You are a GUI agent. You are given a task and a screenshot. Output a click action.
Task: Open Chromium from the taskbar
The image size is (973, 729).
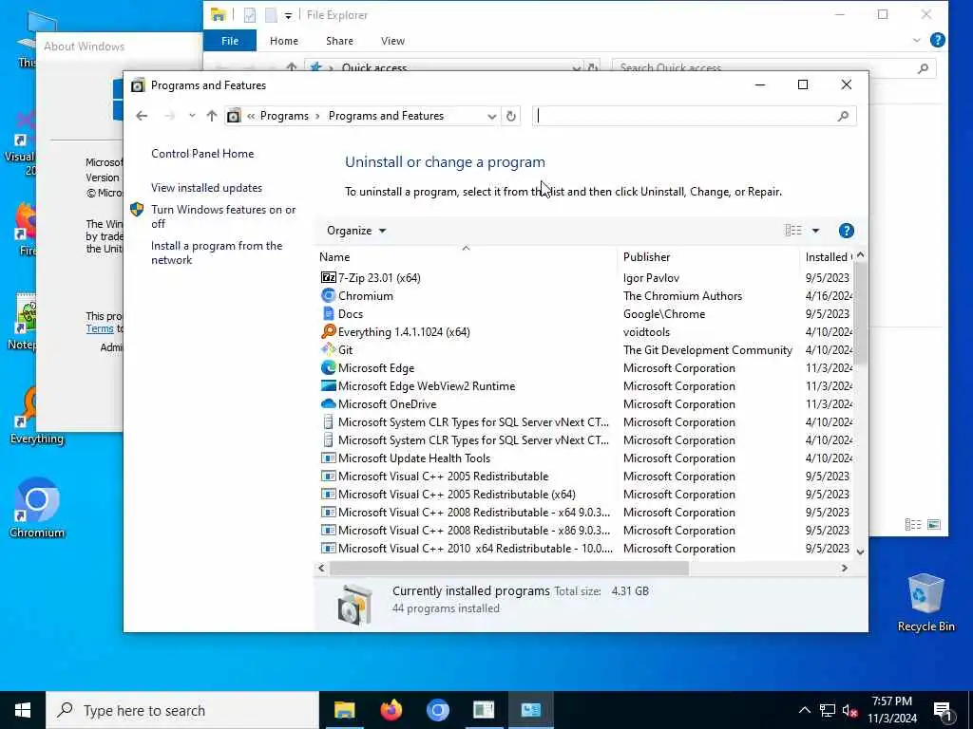click(437, 710)
